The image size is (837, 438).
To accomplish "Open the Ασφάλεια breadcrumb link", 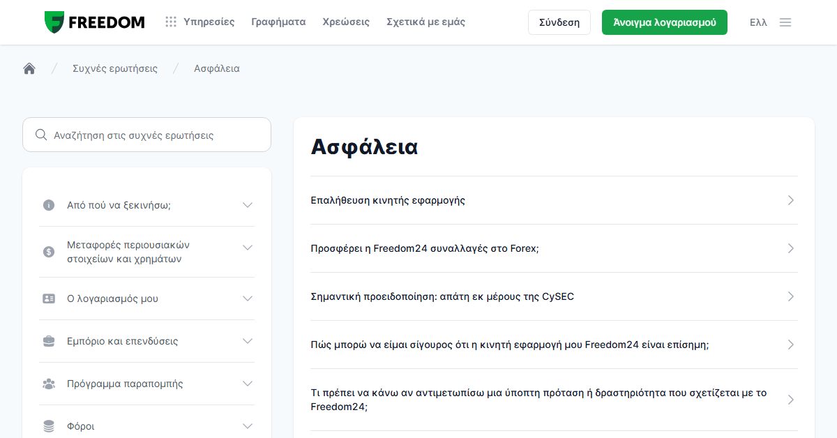I will (x=217, y=68).
